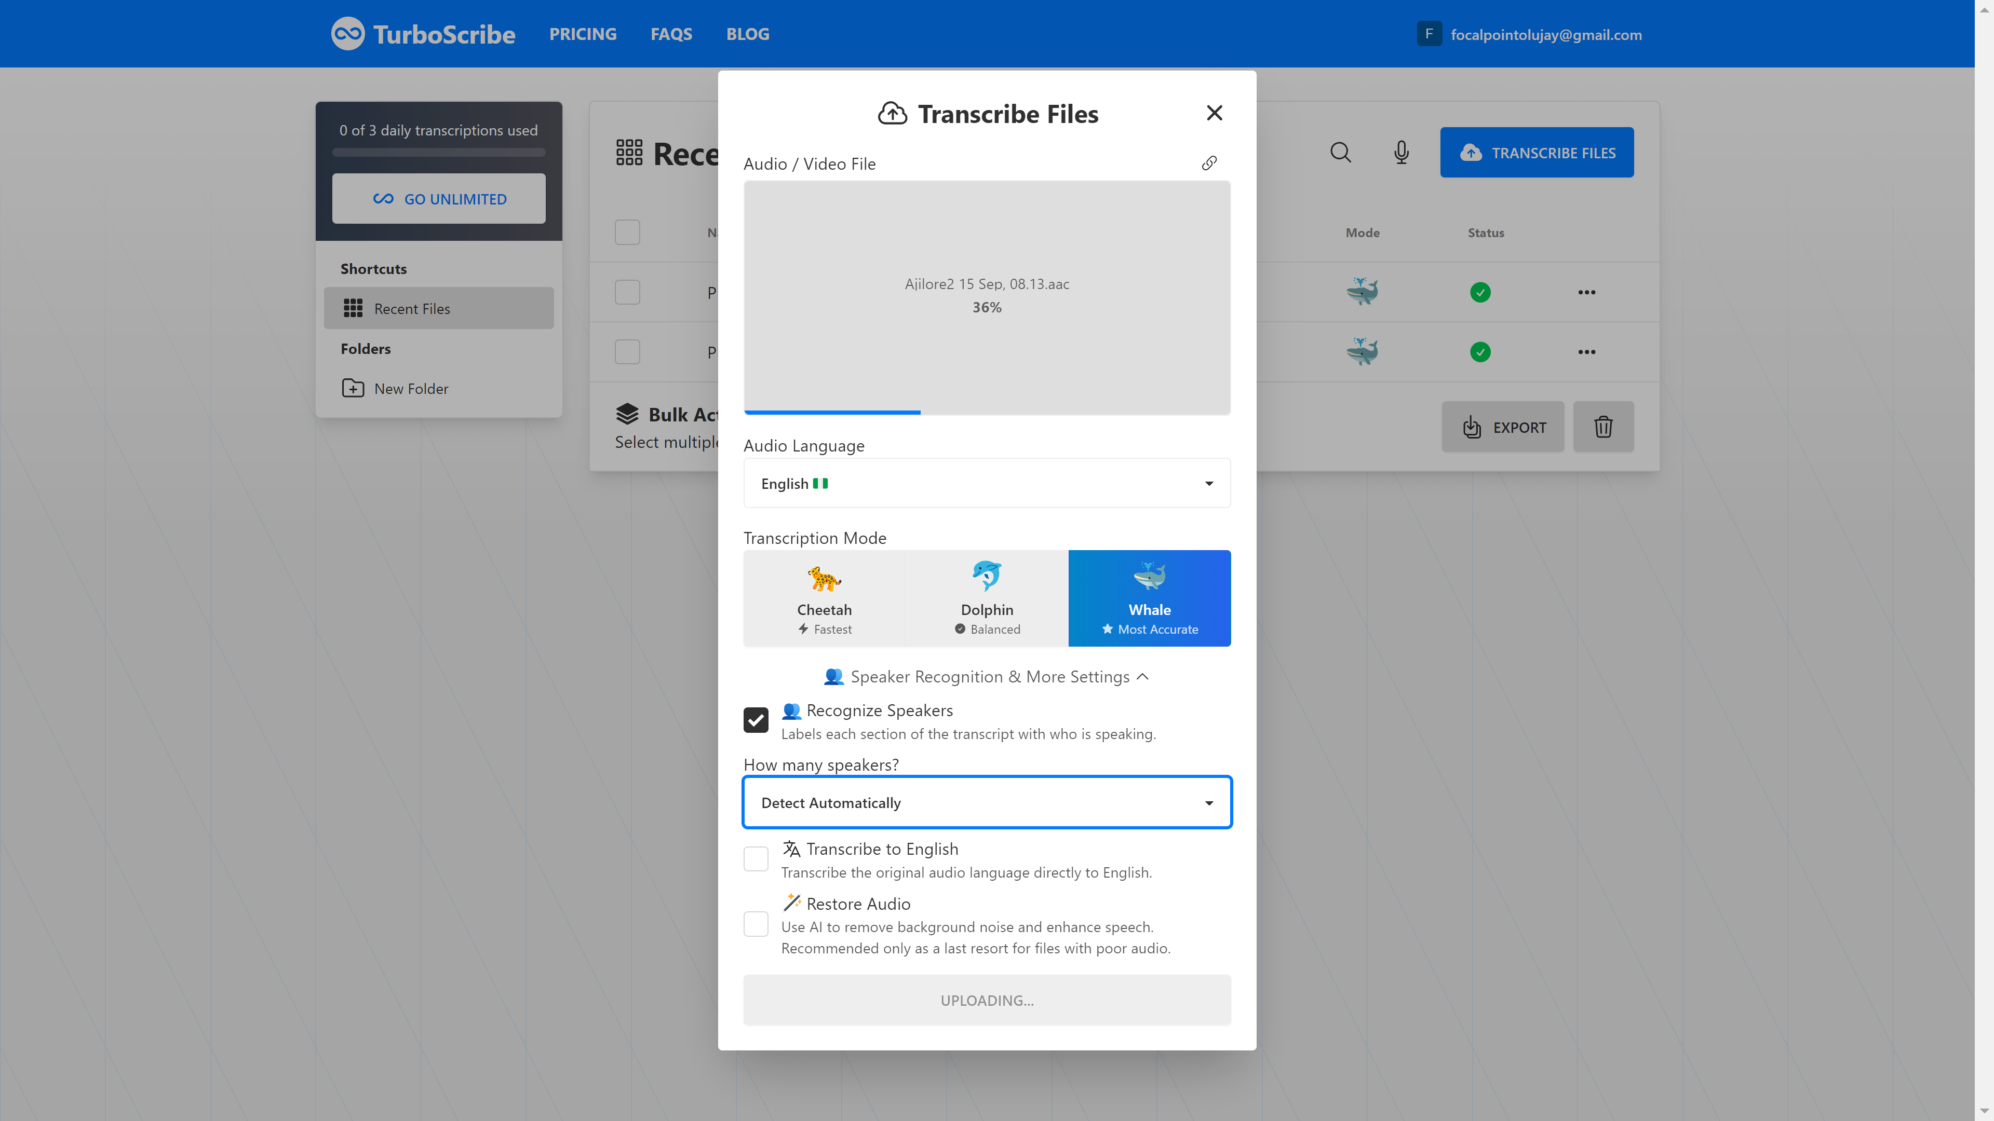Click the whale mode icon in first row
The height and width of the screenshot is (1121, 1994).
coord(1363,292)
